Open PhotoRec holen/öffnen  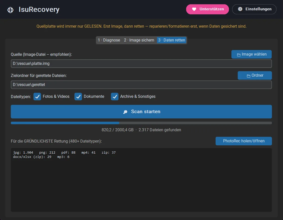coord(244,141)
